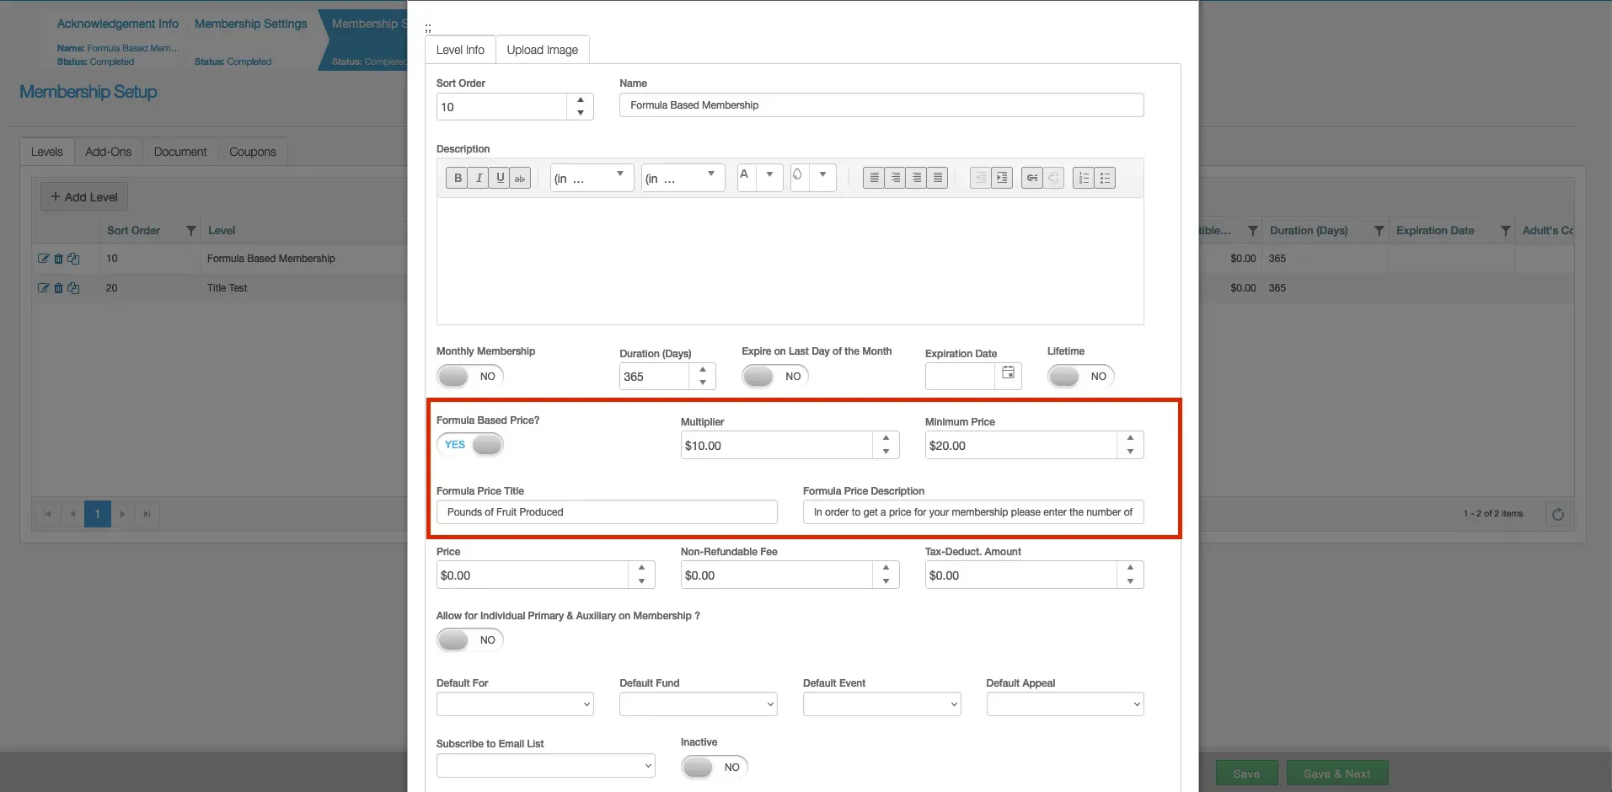Viewport: 1612px width, 792px height.
Task: Toggle Underline formatting in the description editor
Action: pos(500,178)
